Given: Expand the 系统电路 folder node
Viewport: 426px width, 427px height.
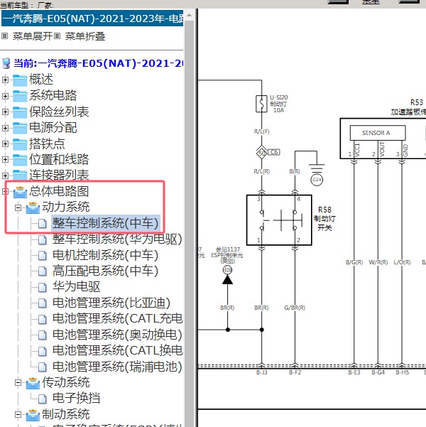Looking at the screenshot, I should [x=5, y=96].
